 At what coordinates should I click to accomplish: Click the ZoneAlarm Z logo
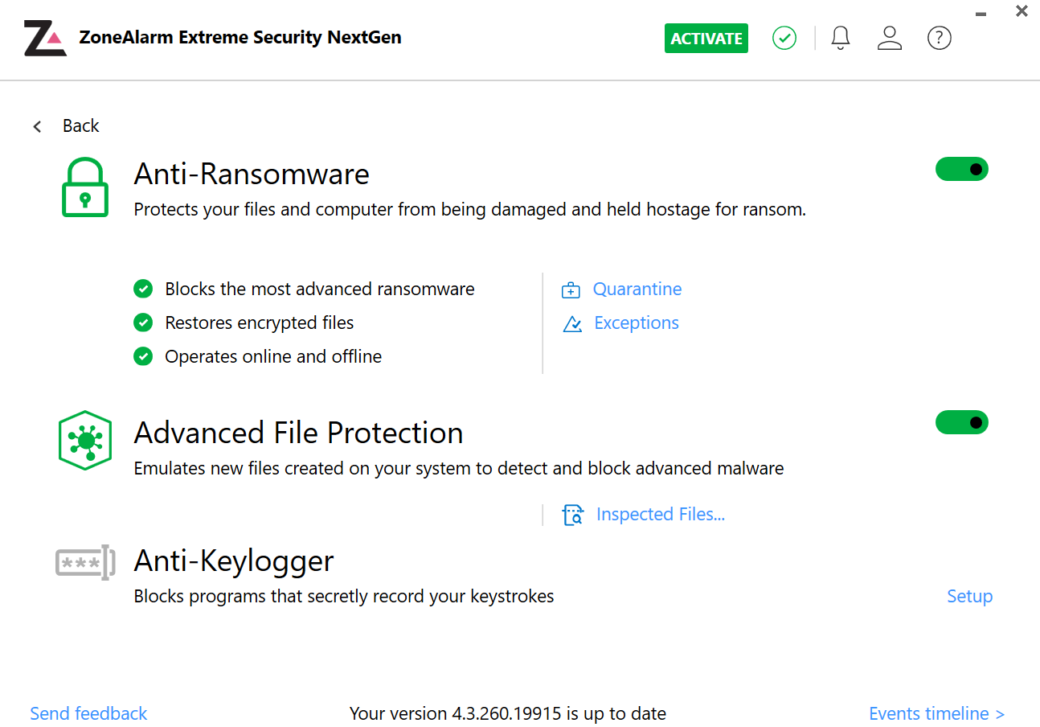(45, 38)
